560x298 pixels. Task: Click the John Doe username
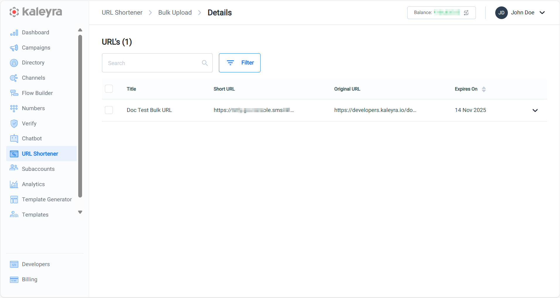click(x=522, y=13)
